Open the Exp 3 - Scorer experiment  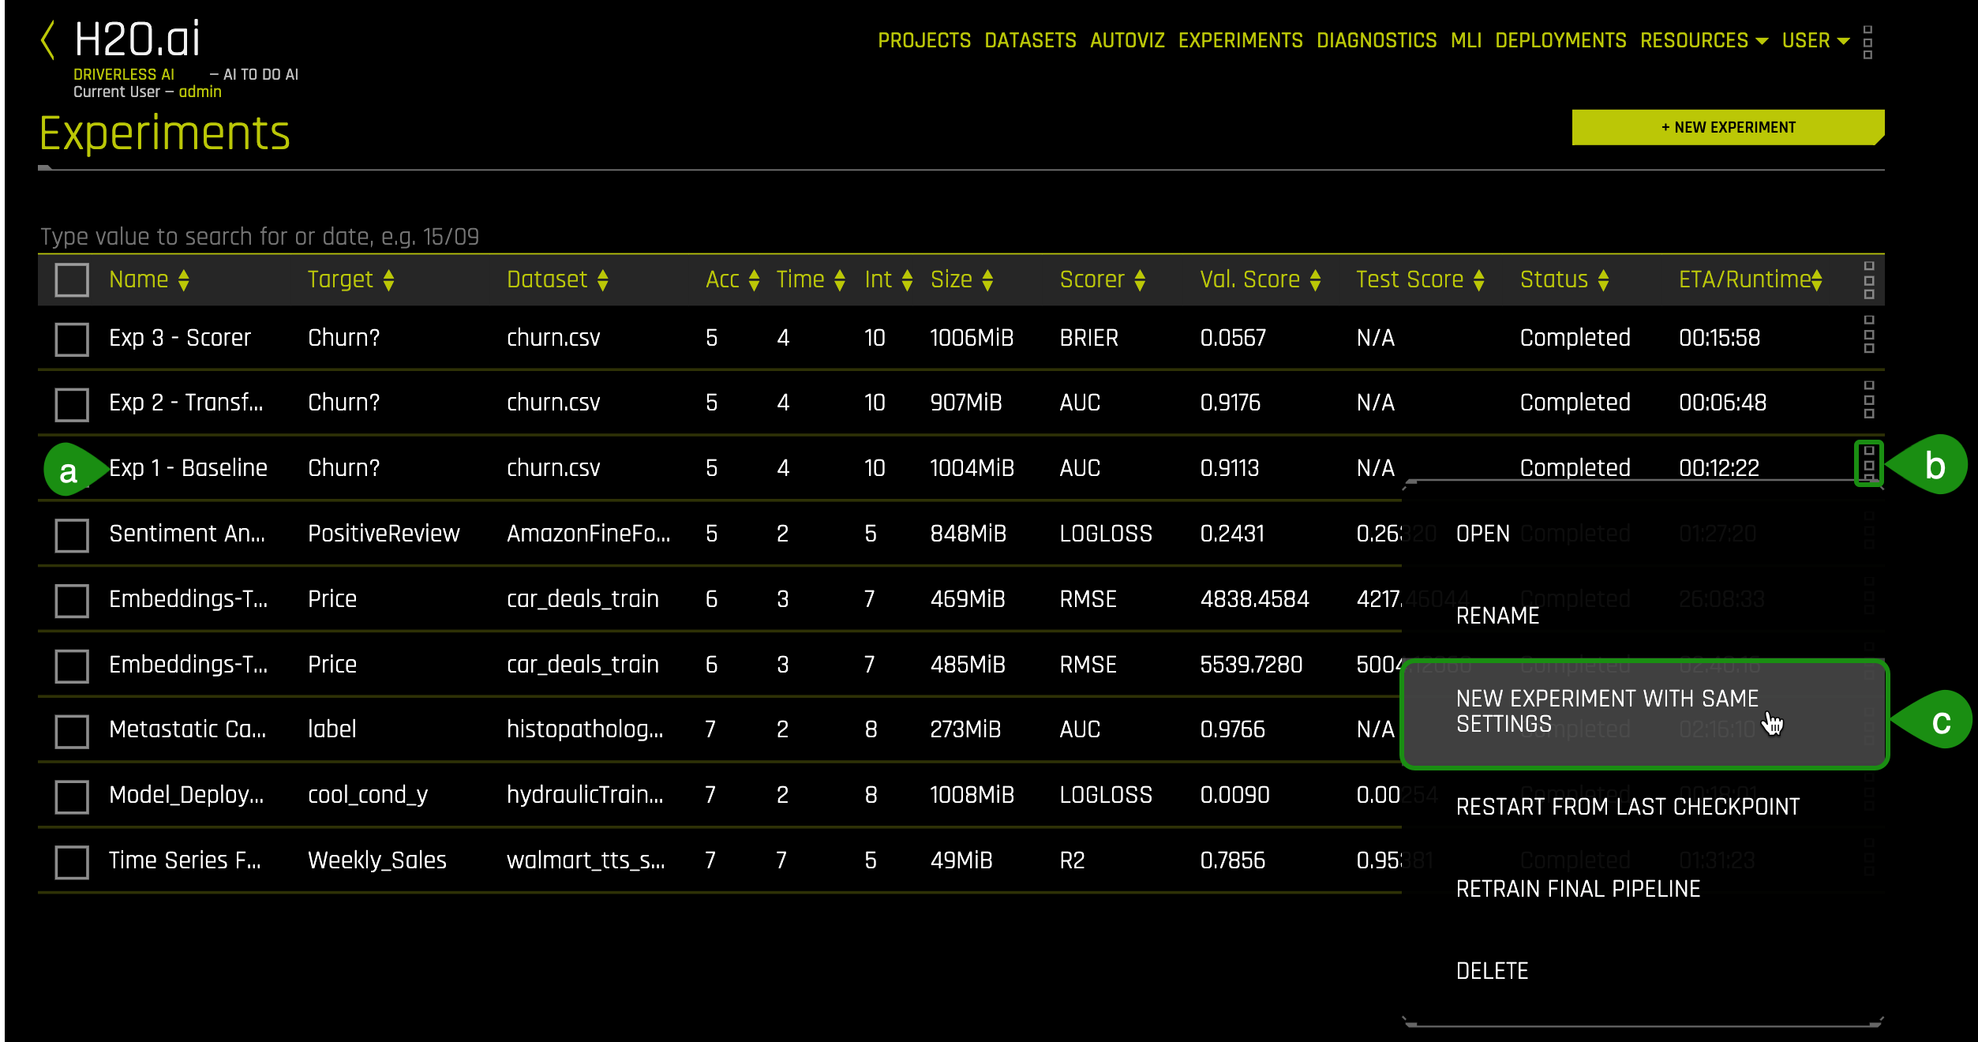pyautogui.click(x=180, y=338)
